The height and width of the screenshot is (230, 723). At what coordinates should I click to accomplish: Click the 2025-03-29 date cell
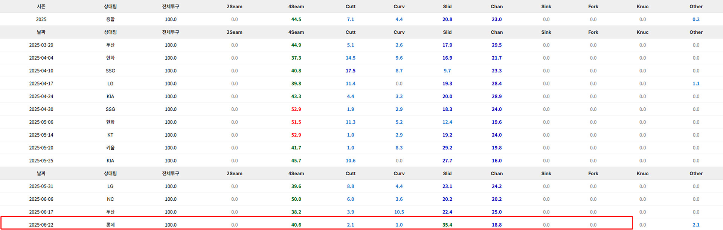click(x=41, y=45)
